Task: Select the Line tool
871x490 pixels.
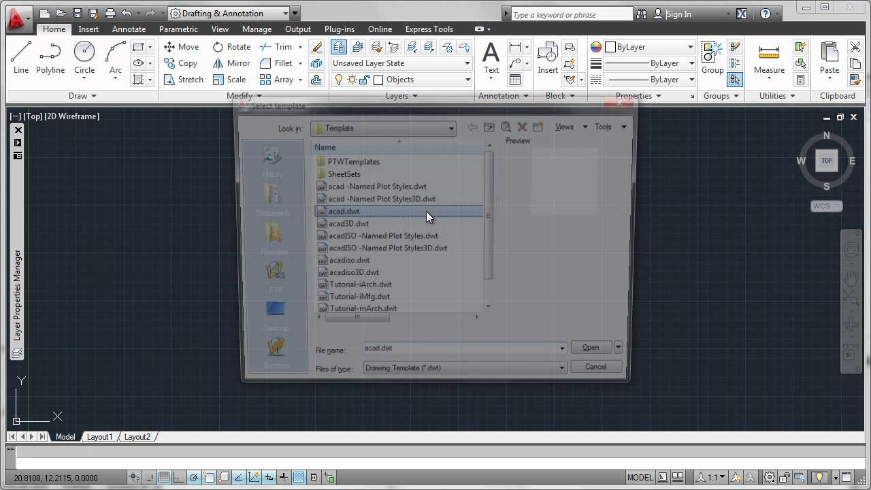Action: 21,57
